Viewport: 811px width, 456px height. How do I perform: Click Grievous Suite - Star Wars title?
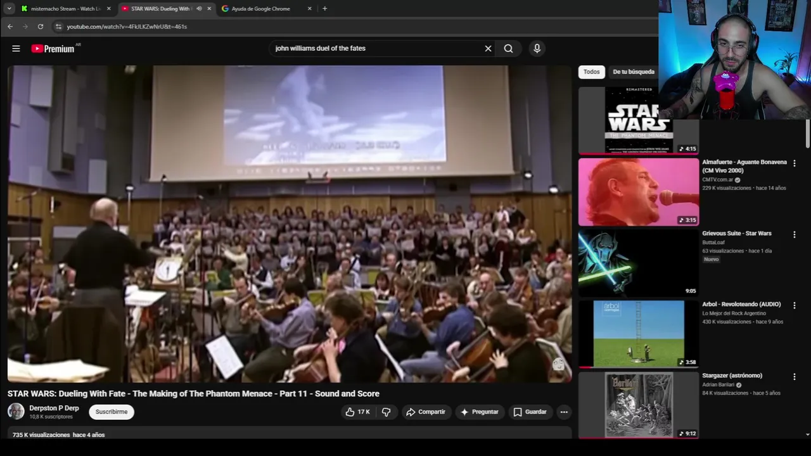(x=736, y=233)
